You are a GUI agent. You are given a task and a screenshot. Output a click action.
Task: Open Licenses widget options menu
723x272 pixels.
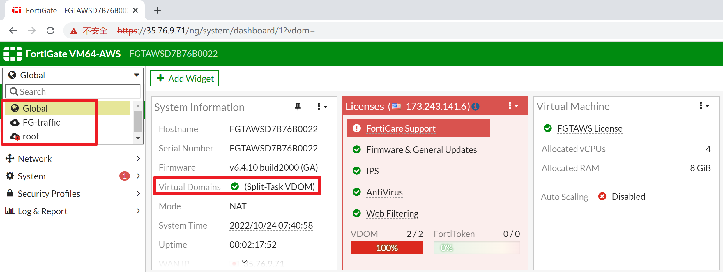pyautogui.click(x=513, y=106)
